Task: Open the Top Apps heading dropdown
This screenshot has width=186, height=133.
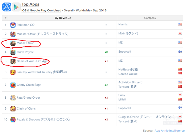Action: click(30, 4)
